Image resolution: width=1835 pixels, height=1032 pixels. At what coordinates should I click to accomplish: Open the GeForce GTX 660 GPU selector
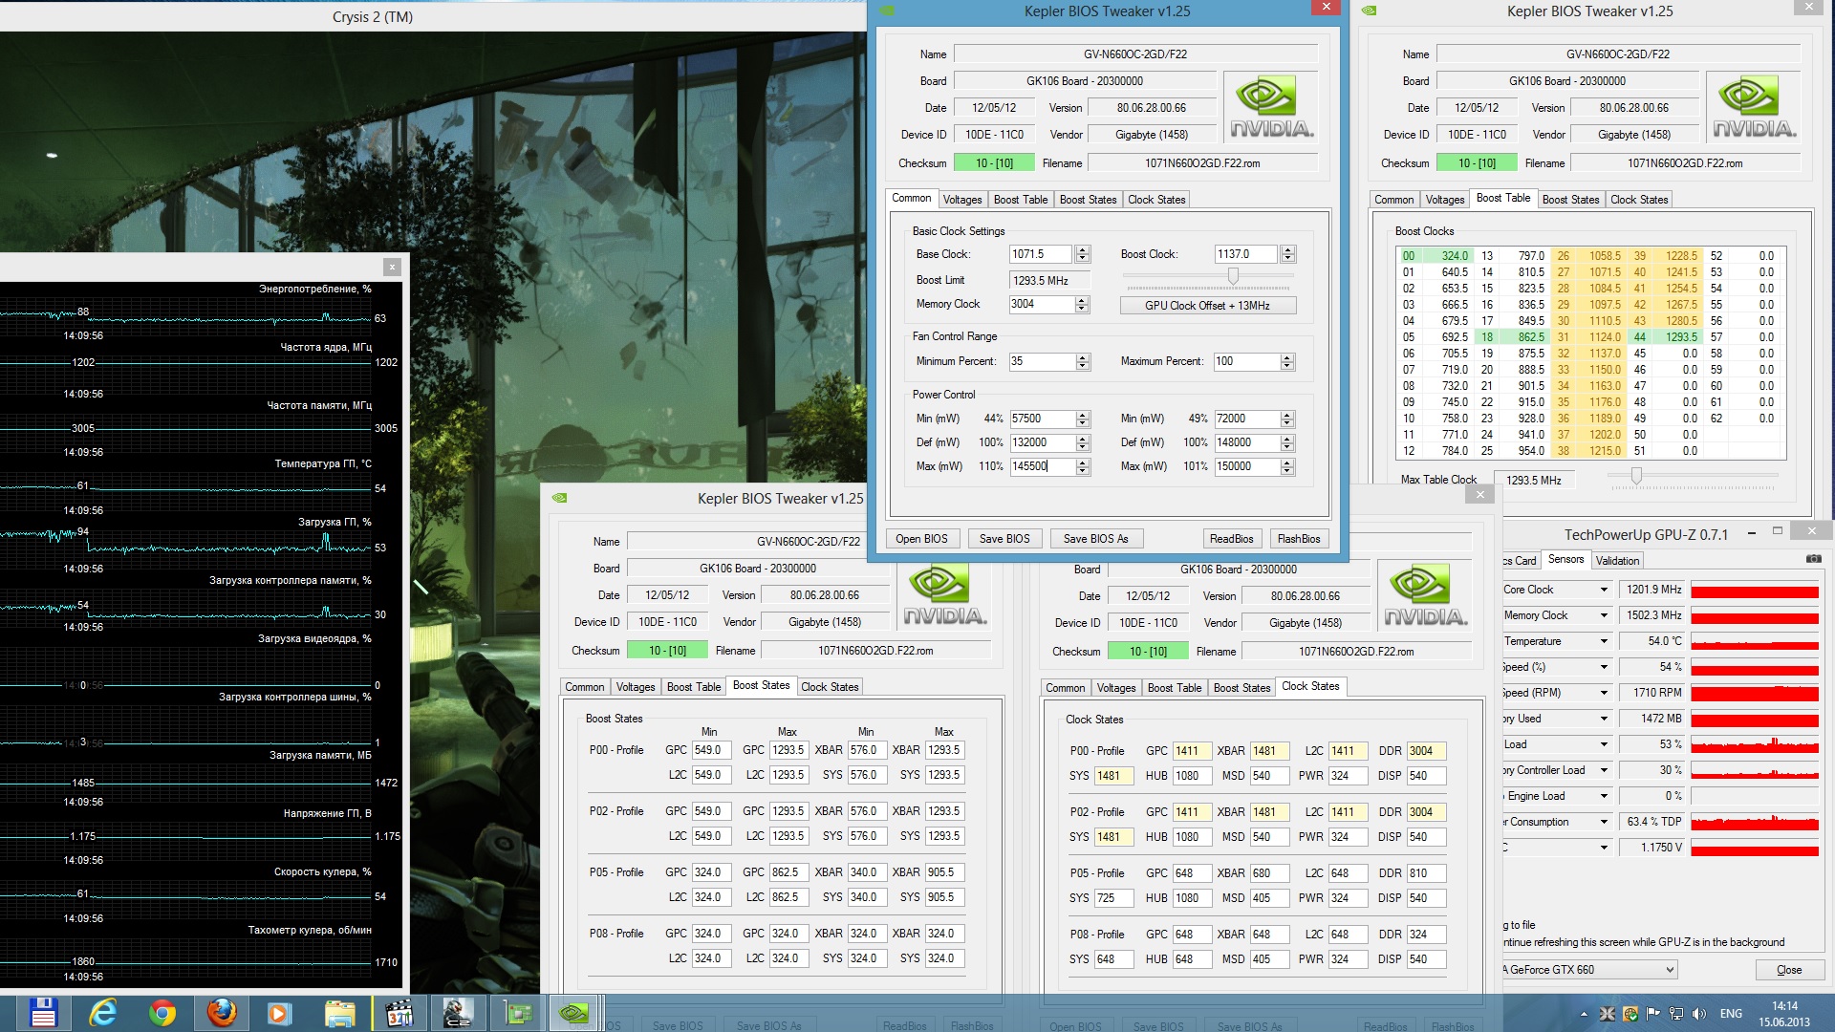click(x=1590, y=970)
